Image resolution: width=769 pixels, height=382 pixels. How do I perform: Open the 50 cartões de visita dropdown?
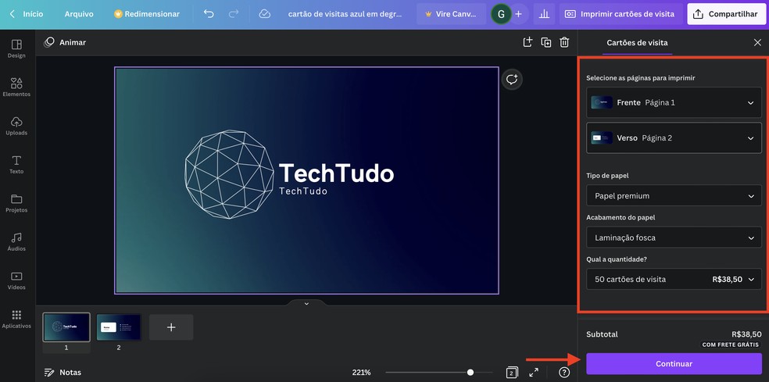tap(674, 280)
